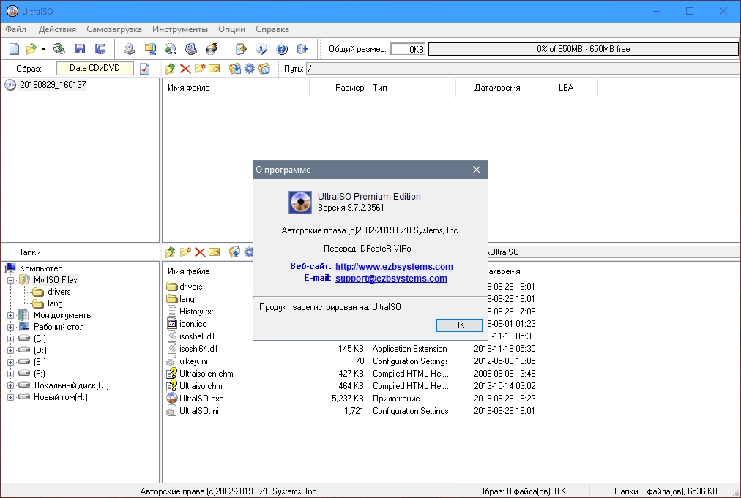This screenshot has width=741, height=498.
Task: Select the lang folder in tree
Action: point(55,303)
